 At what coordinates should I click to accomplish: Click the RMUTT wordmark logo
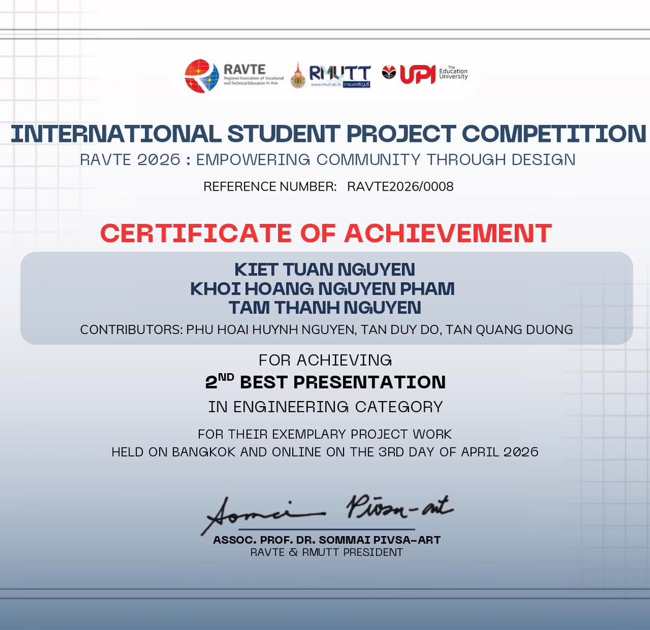[340, 73]
